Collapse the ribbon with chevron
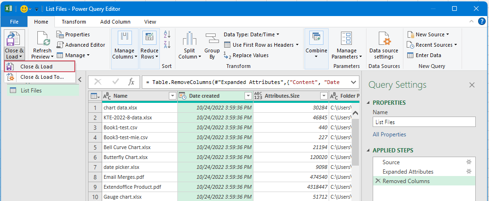The image size is (489, 201). click(x=471, y=22)
